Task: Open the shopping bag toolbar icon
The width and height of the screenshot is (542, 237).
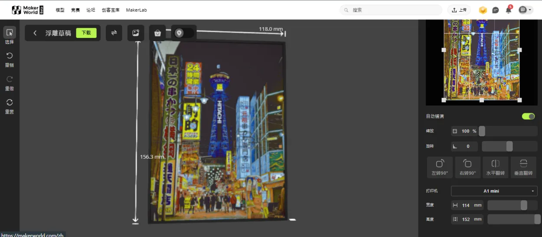Action: 157,33
